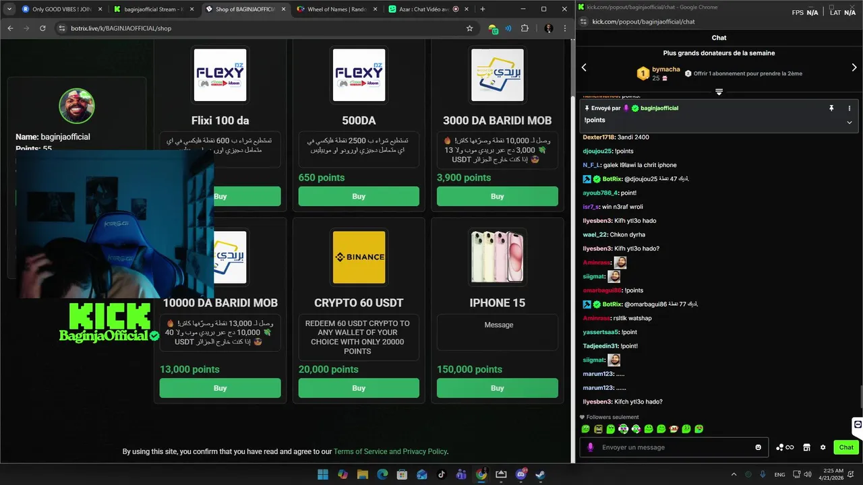This screenshot has height=485, width=863.
Task: Click the media control icon in the toolbar
Action: click(508, 28)
